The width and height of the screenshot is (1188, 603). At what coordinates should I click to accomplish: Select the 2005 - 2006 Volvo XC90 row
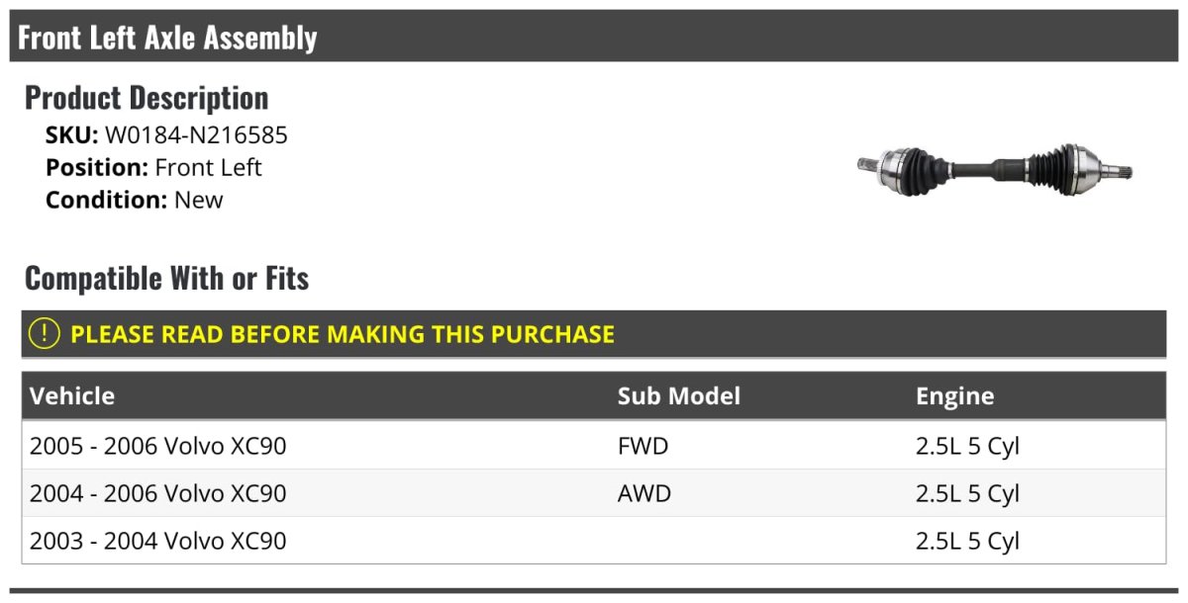point(158,446)
